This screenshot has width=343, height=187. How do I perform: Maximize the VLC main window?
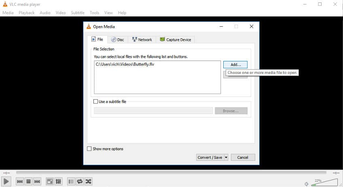[320, 4]
